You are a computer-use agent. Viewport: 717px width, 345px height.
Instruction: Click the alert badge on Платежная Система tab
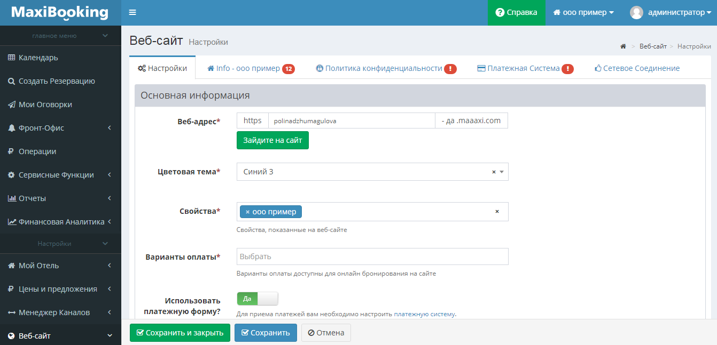(x=568, y=69)
